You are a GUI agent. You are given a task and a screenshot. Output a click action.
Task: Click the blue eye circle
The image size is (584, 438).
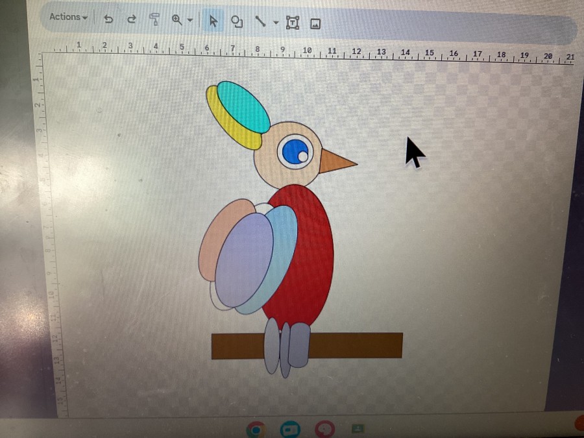pyautogui.click(x=294, y=151)
